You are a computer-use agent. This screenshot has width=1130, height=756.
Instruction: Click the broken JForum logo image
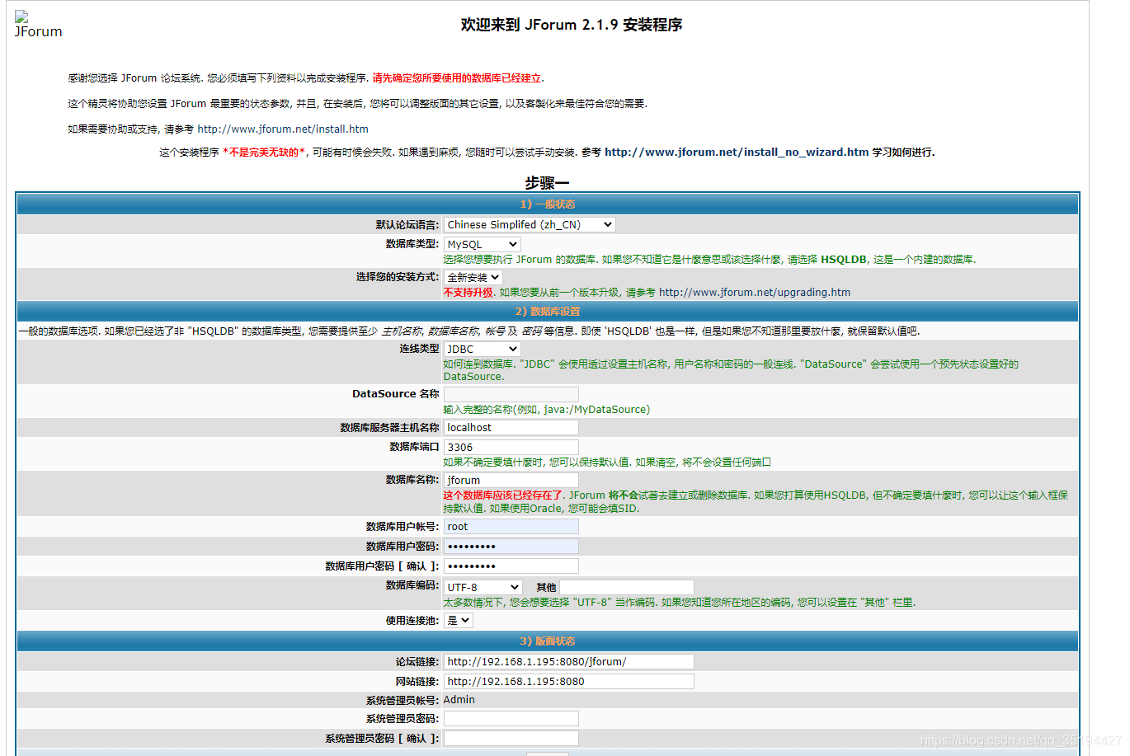pos(37,25)
